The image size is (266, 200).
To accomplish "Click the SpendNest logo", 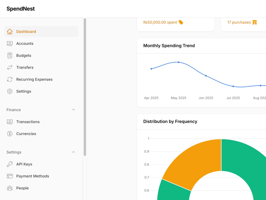I will pyautogui.click(x=20, y=9).
